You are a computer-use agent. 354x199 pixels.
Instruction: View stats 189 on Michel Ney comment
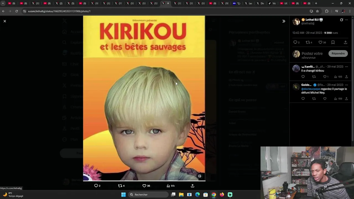(338, 99)
